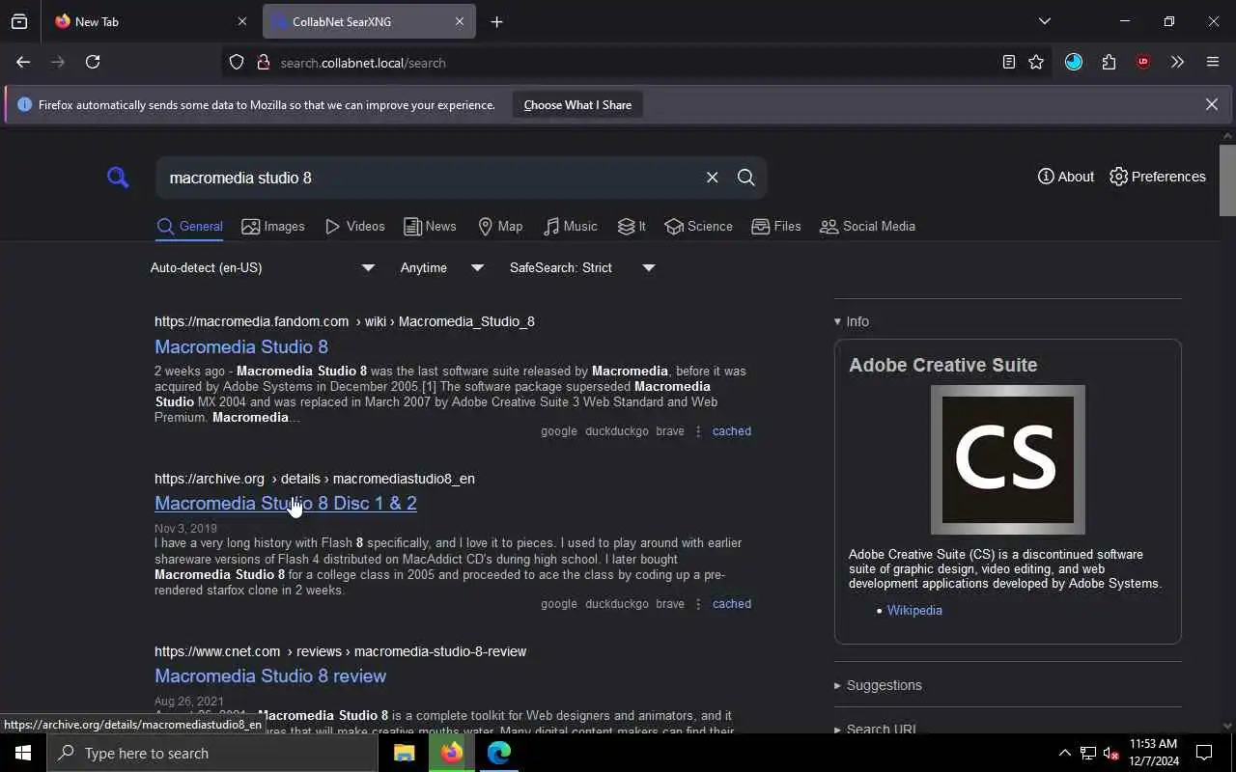Viewport: 1236px width, 772px height.
Task: Bookmark this page with star icon
Action: 1036,62
